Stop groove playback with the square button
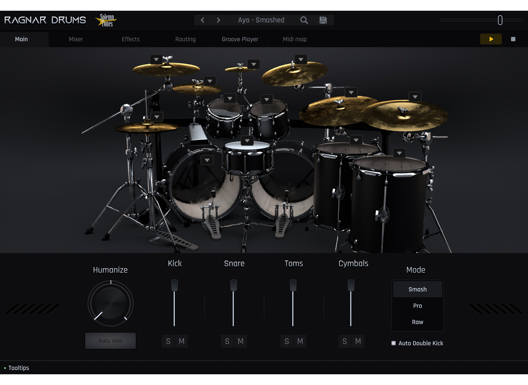Viewport: 528px width, 385px height. click(513, 39)
